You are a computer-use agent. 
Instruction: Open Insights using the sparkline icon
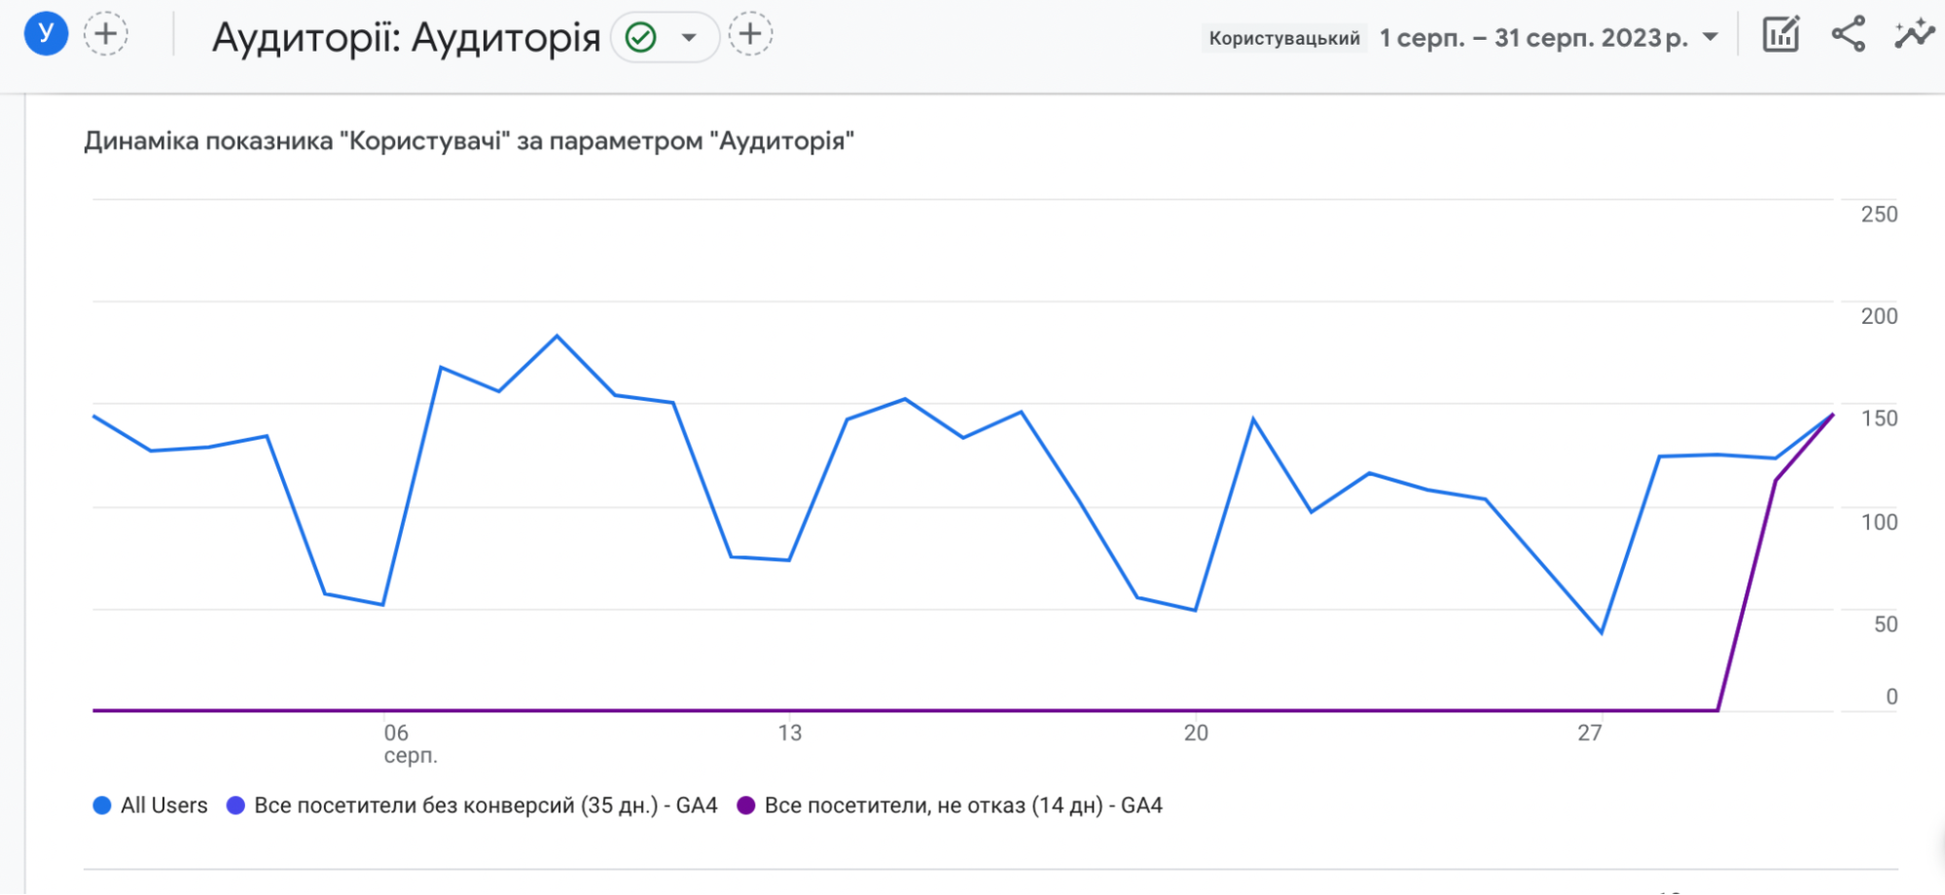[x=1913, y=35]
